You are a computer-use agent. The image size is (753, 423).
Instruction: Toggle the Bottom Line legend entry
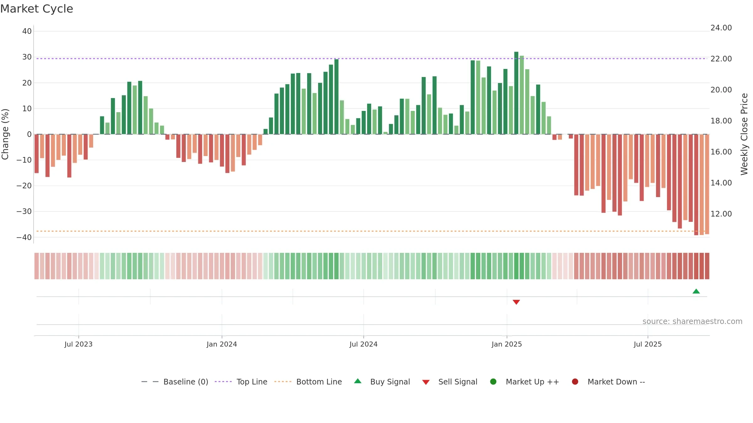click(x=308, y=382)
